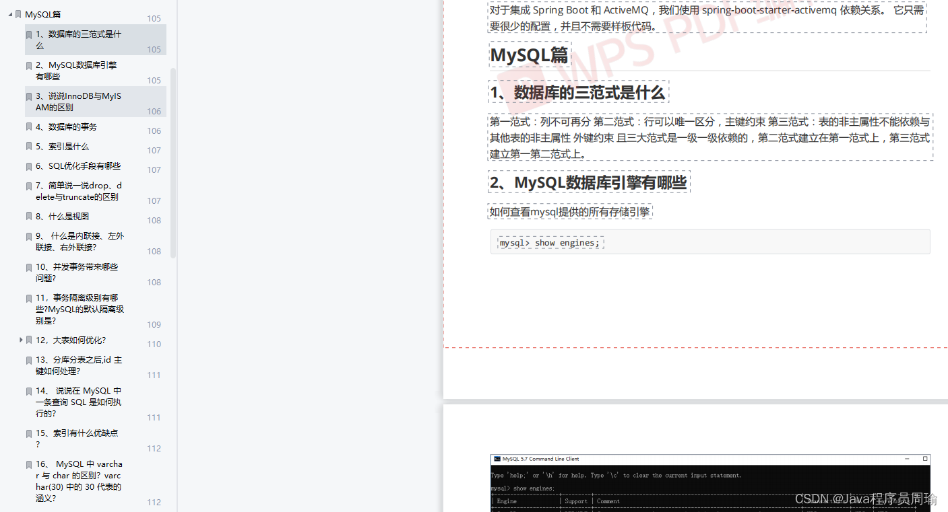This screenshot has width=948, height=512.
Task: Open bookmark 4、数据库的事务
Action: (x=66, y=126)
